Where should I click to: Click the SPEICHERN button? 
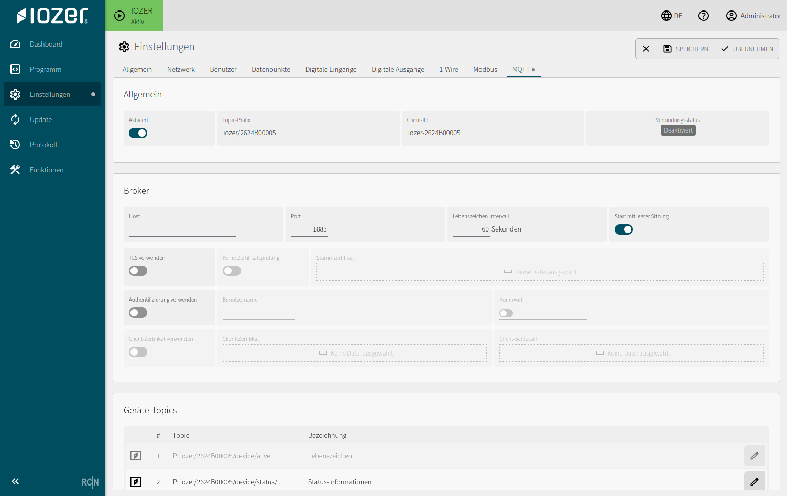point(685,49)
